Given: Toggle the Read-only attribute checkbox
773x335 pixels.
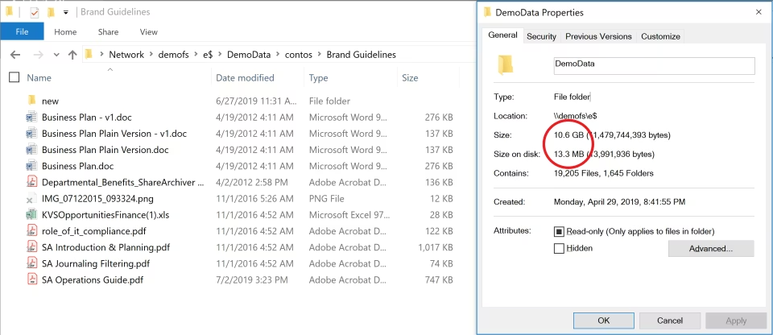Looking at the screenshot, I should tap(559, 232).
